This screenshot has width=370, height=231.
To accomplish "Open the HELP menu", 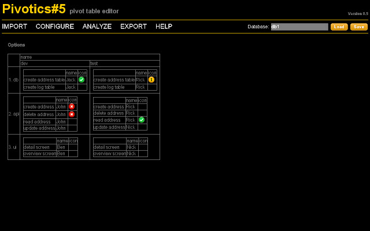I will click(164, 27).
